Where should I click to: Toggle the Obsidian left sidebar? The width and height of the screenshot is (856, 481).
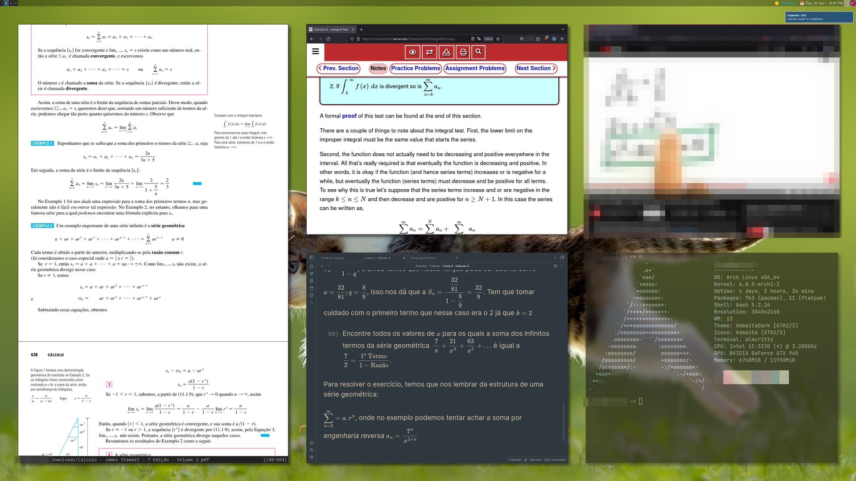click(312, 257)
